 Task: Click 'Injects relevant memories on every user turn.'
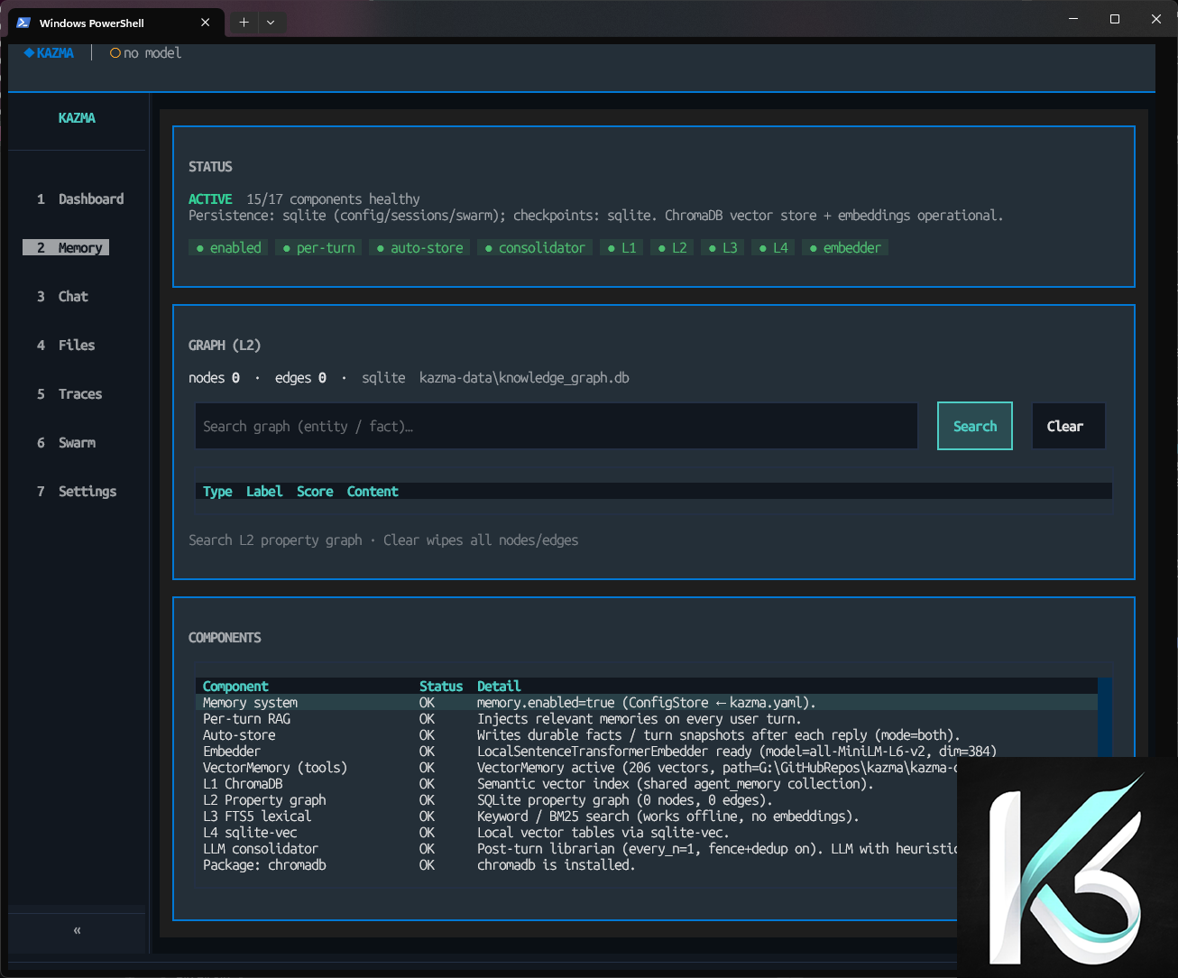pyautogui.click(x=639, y=719)
